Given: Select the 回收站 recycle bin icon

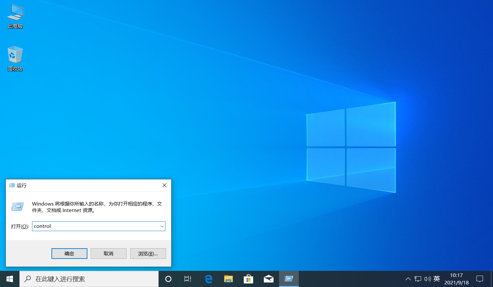Looking at the screenshot, I should 15,59.
